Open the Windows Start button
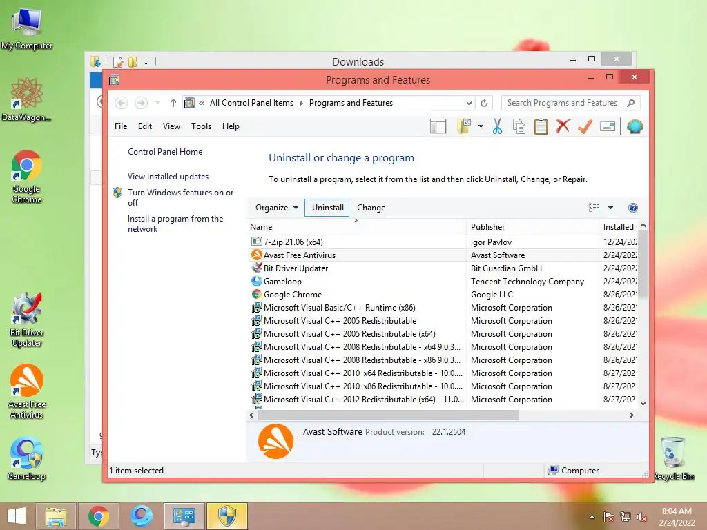The width and height of the screenshot is (707, 530). click(x=17, y=516)
